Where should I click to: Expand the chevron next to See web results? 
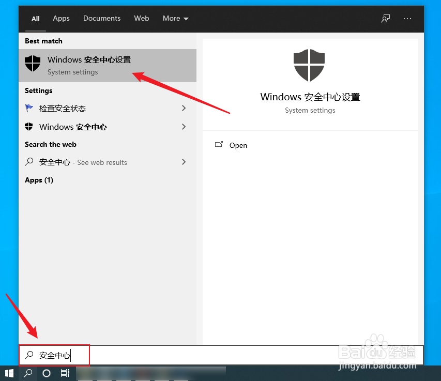tap(184, 162)
